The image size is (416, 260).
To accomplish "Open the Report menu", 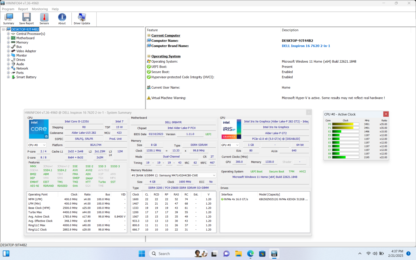I will (23, 9).
